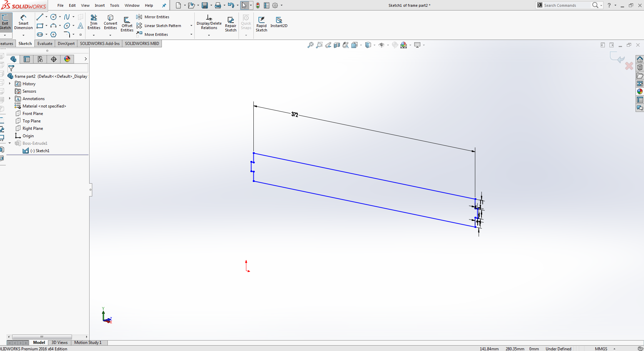This screenshot has width=644, height=351.
Task: Click the Mirror Entities button
Action: click(x=153, y=17)
